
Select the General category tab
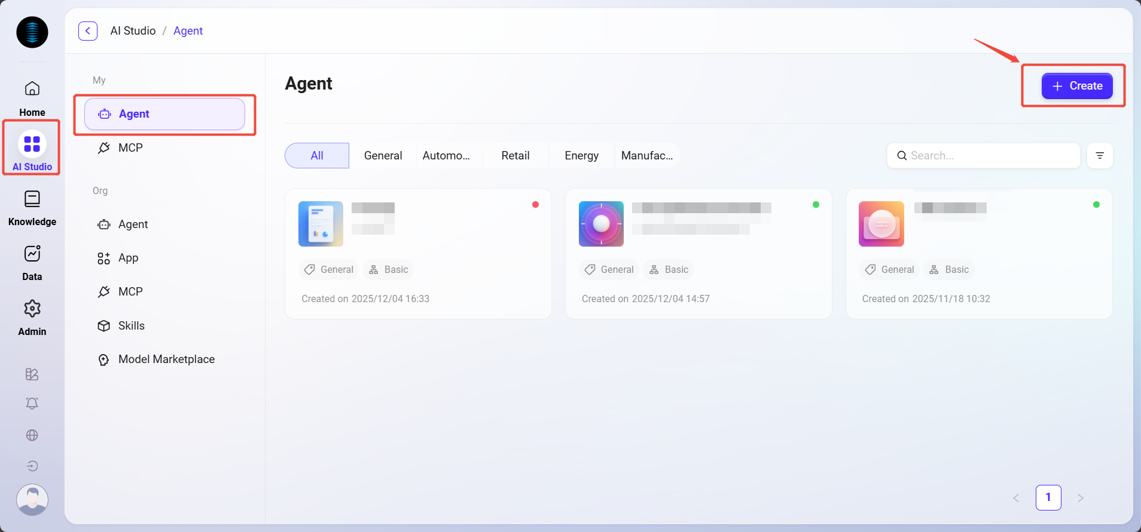click(383, 156)
